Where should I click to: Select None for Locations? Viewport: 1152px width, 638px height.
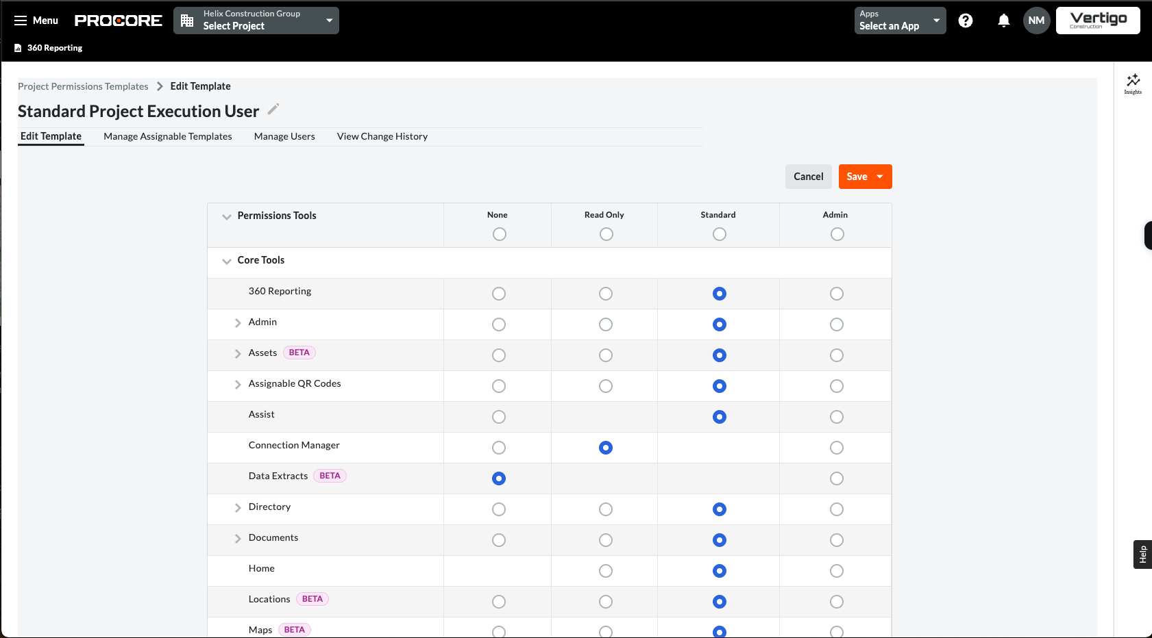(x=499, y=602)
